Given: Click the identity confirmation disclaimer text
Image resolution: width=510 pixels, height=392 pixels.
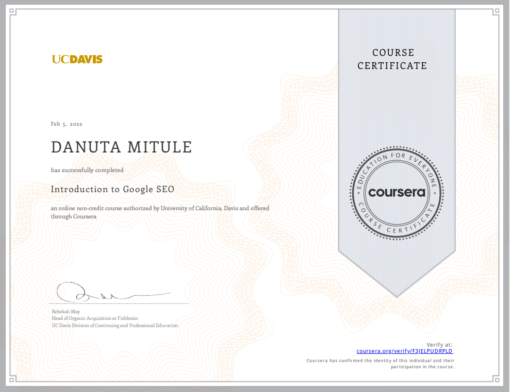Looking at the screenshot, I should (x=380, y=364).
